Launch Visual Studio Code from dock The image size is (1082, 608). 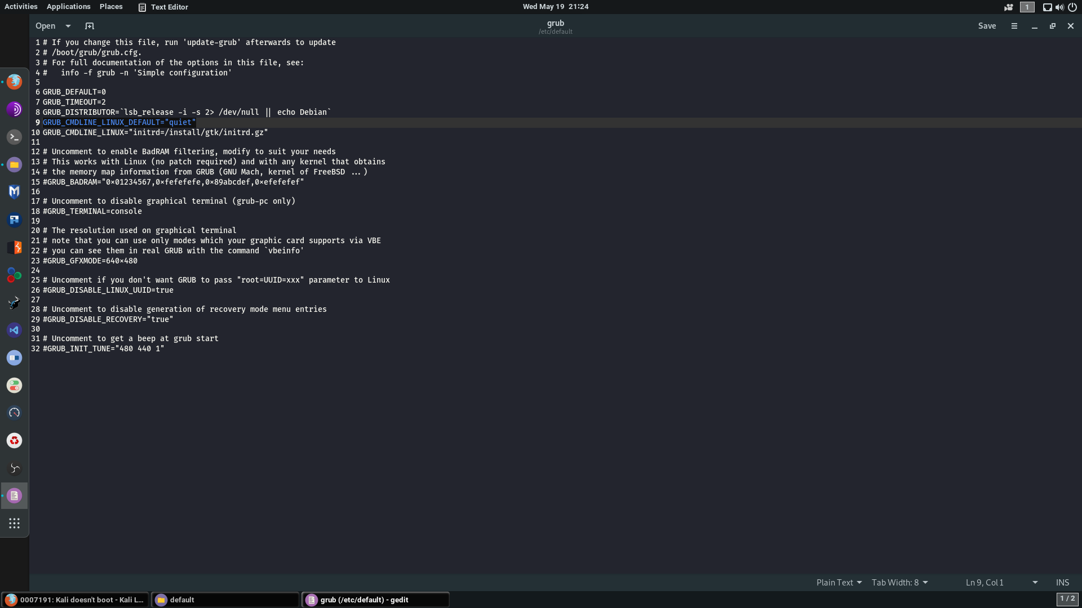(14, 330)
